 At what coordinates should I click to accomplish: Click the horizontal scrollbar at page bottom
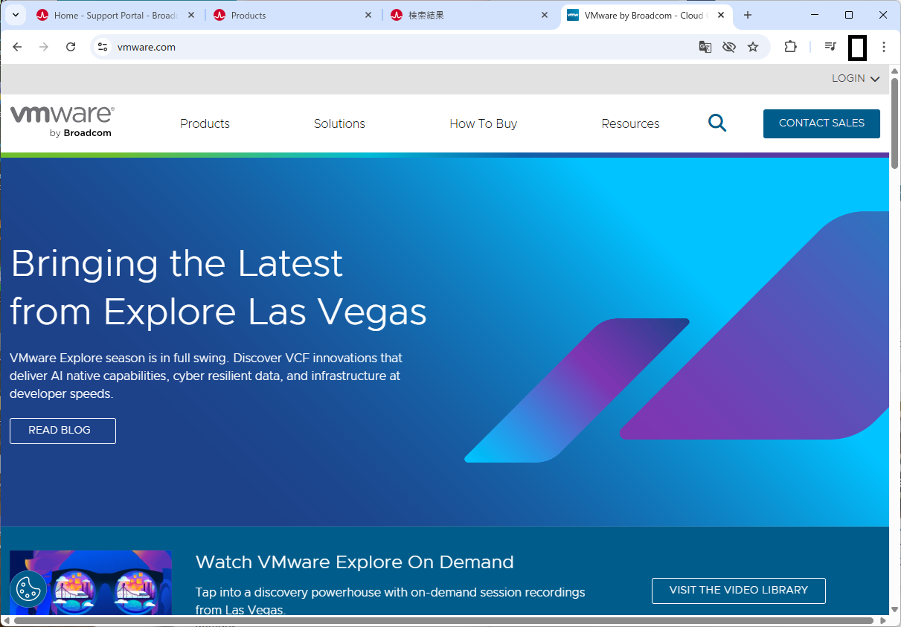point(443,620)
